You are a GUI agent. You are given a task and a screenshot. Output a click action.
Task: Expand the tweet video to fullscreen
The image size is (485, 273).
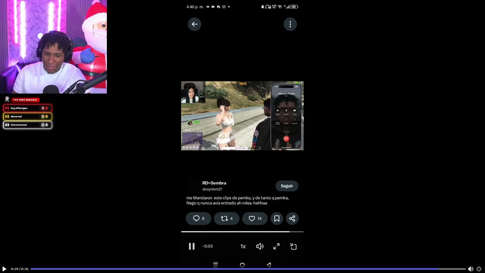coord(277,246)
